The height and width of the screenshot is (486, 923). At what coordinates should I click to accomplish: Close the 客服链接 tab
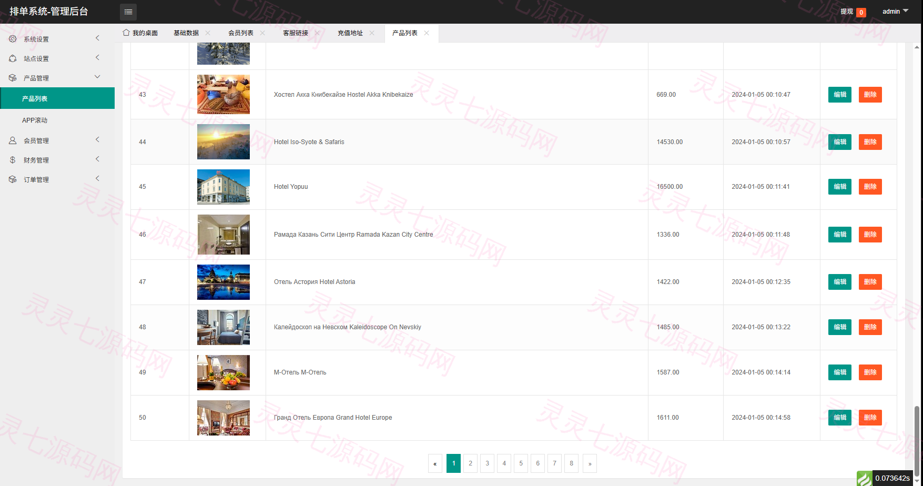click(x=317, y=33)
